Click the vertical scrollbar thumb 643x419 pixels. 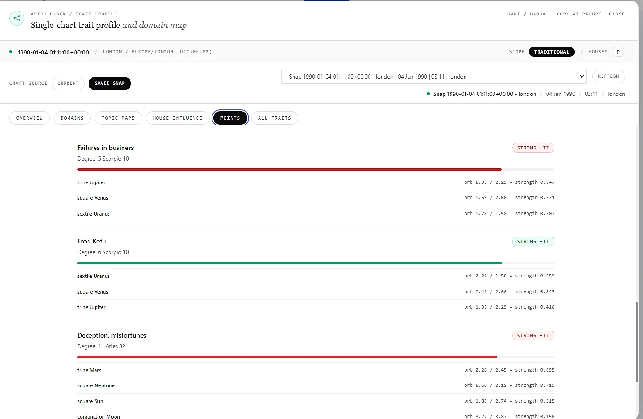click(x=637, y=342)
